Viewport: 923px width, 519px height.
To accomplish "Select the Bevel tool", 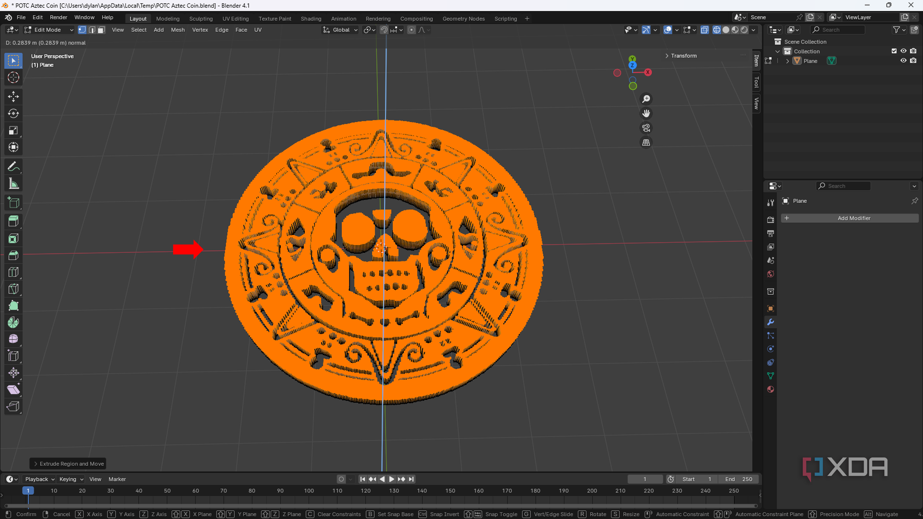I will tap(13, 256).
